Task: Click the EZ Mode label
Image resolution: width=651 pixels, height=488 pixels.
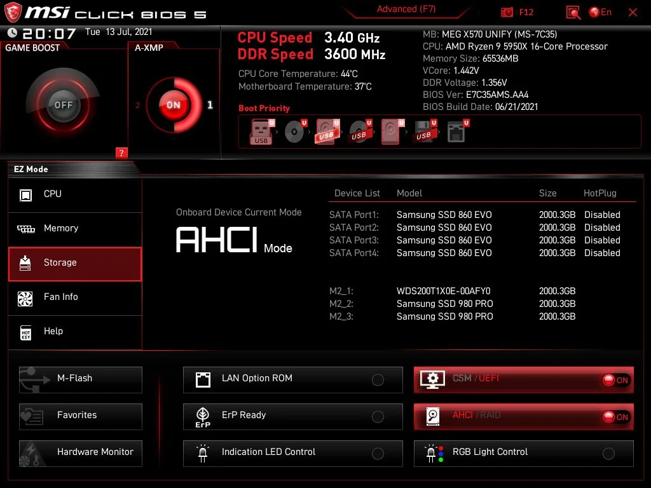Action: click(x=31, y=169)
